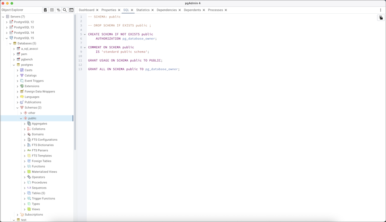The width and height of the screenshot is (386, 222).
Task: Select the FTS Templates tree item
Action: pyautogui.click(x=42, y=156)
